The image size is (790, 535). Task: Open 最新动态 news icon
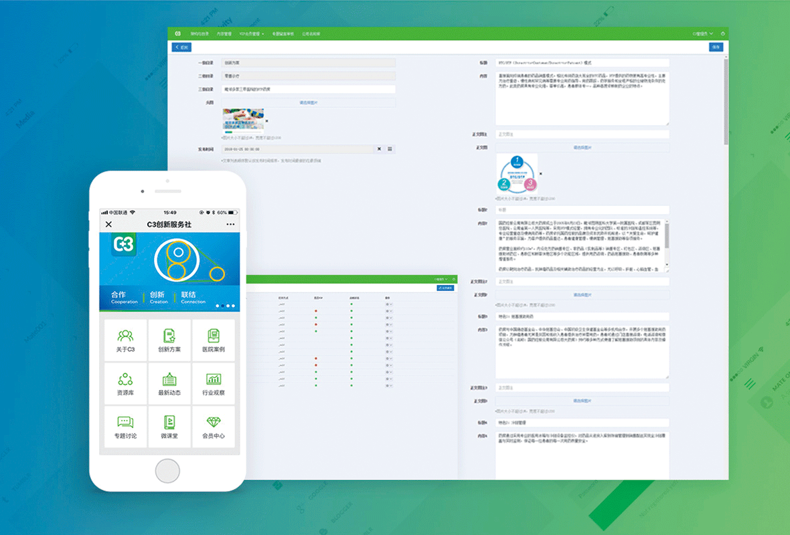point(169,384)
